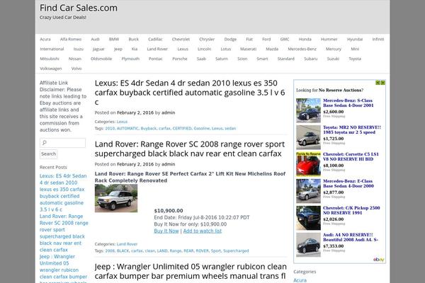Go to the Cadillac category menu
This screenshot has width=425, height=283.
[155, 40]
